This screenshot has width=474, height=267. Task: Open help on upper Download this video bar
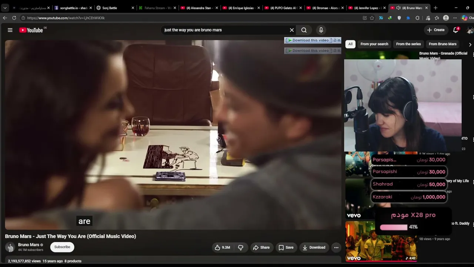(335, 40)
